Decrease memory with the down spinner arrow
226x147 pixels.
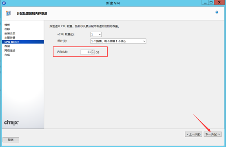(93, 53)
